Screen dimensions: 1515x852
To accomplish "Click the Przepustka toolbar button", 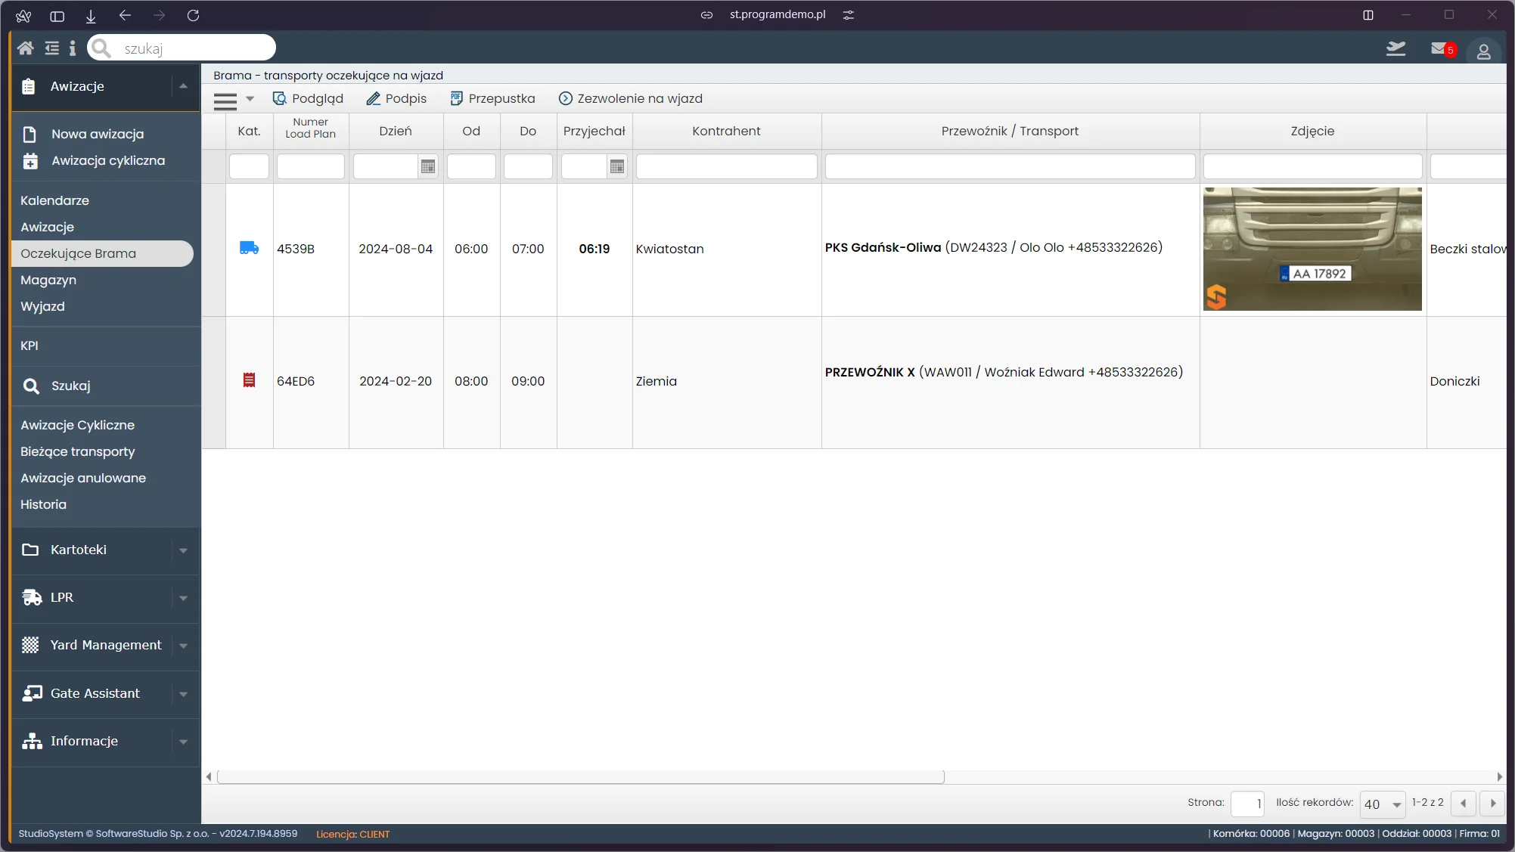I will (492, 98).
